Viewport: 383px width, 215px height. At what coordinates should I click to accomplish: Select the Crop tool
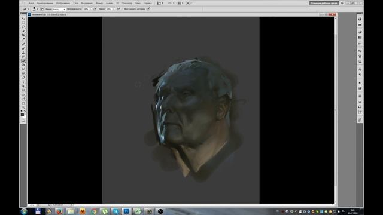[23, 35]
